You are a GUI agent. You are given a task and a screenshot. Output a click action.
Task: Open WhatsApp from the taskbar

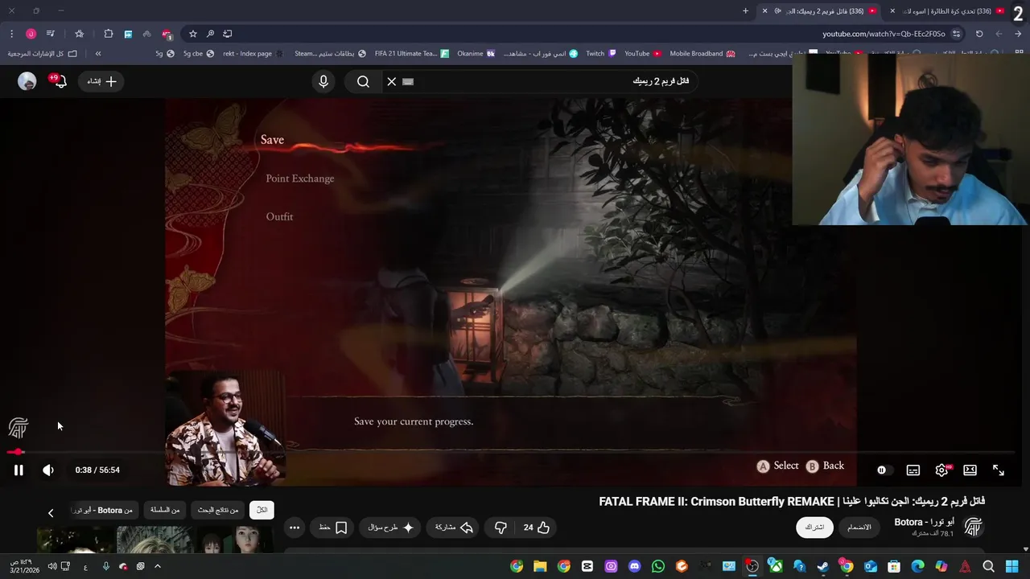[x=658, y=567]
